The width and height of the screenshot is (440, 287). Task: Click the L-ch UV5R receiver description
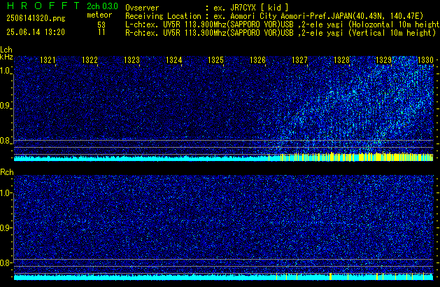pos(283,24)
